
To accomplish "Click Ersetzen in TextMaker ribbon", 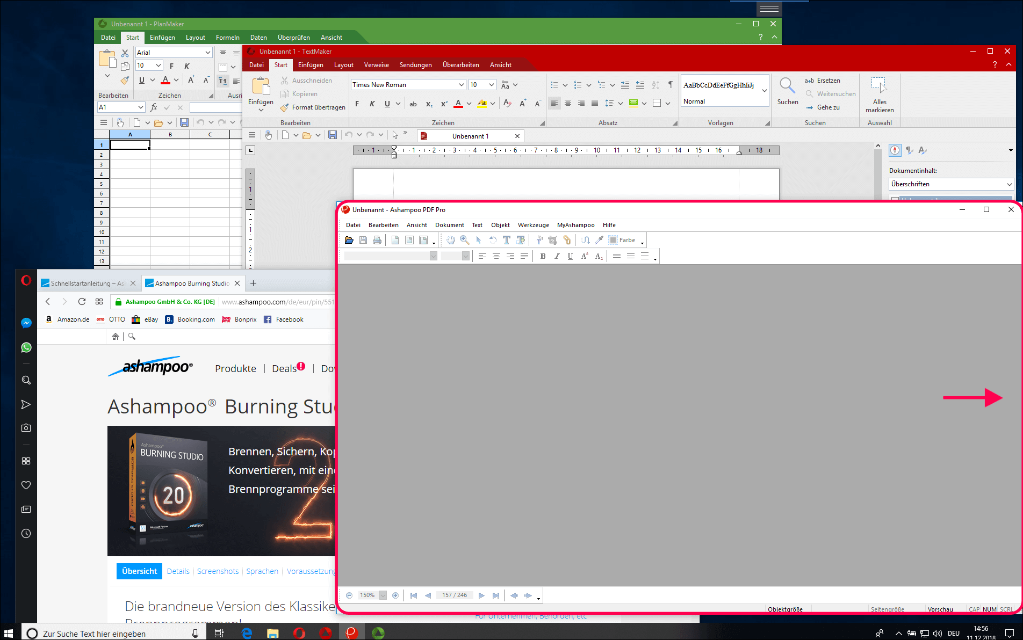I will (822, 81).
